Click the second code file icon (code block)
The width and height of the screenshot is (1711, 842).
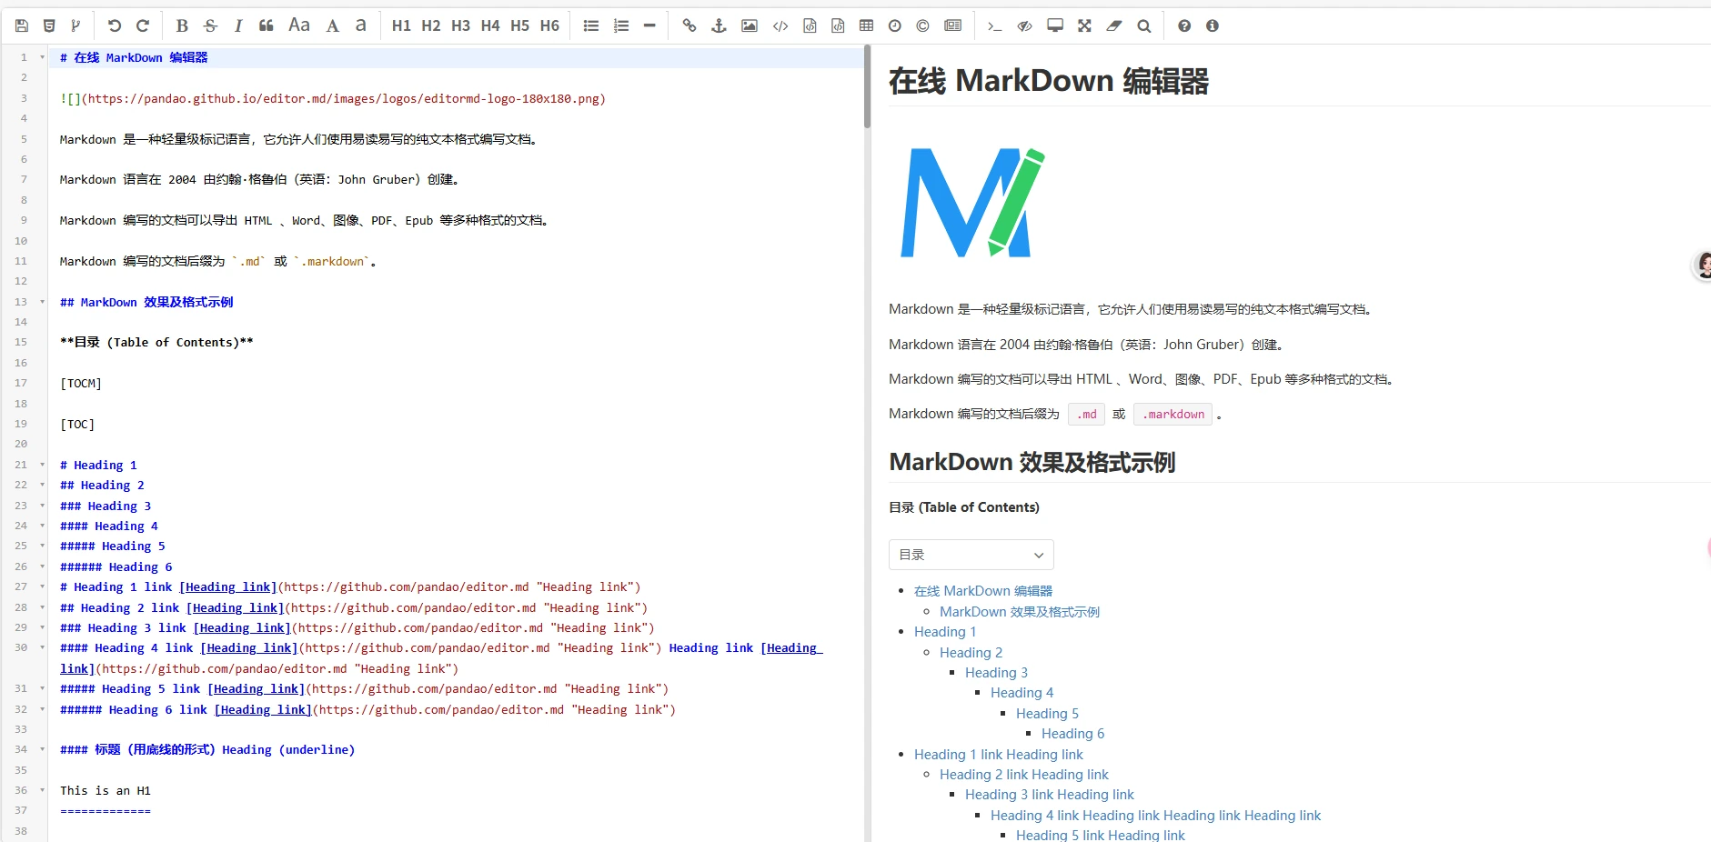(838, 25)
